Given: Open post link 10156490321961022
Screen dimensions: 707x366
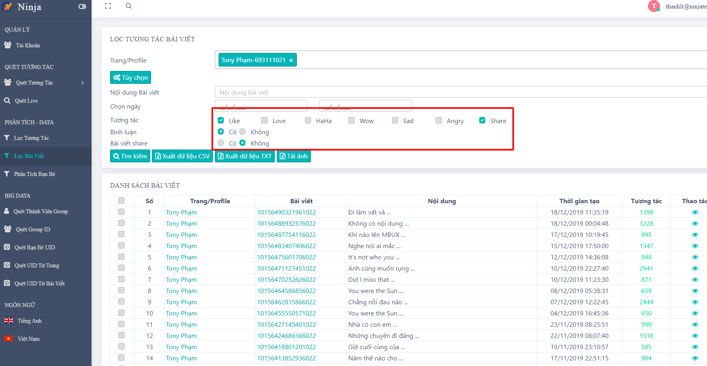Looking at the screenshot, I should click(286, 212).
